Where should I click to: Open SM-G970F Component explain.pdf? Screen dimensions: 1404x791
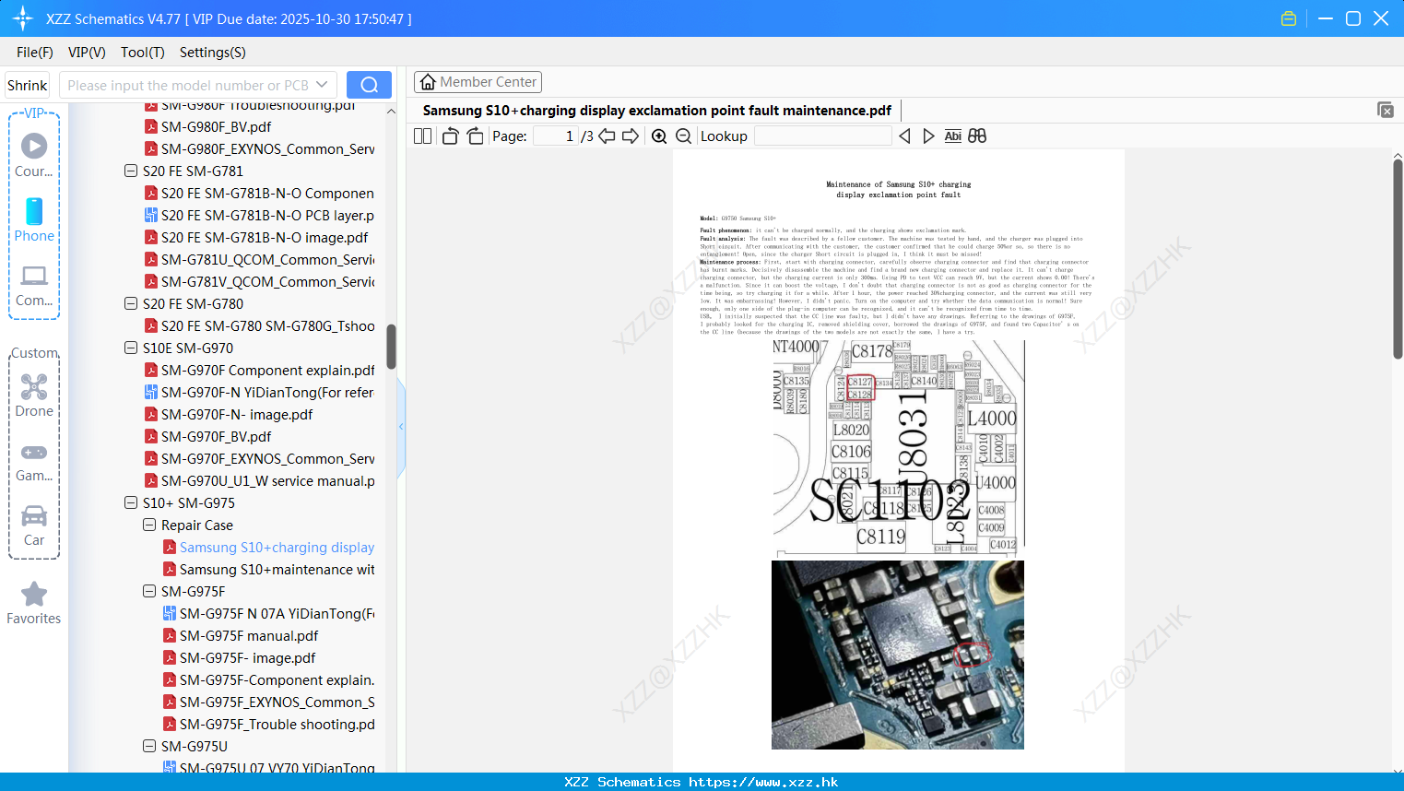click(x=259, y=370)
